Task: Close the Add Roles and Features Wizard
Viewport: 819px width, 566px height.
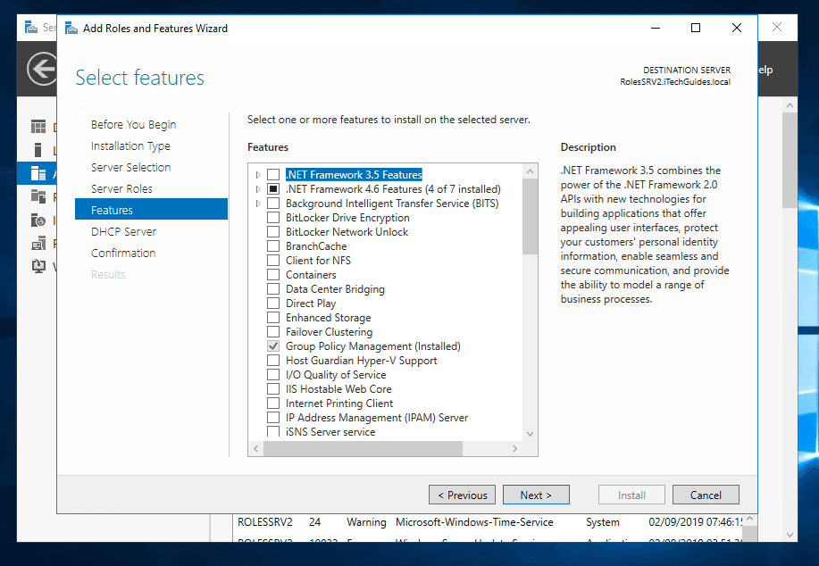Action: pyautogui.click(x=737, y=28)
